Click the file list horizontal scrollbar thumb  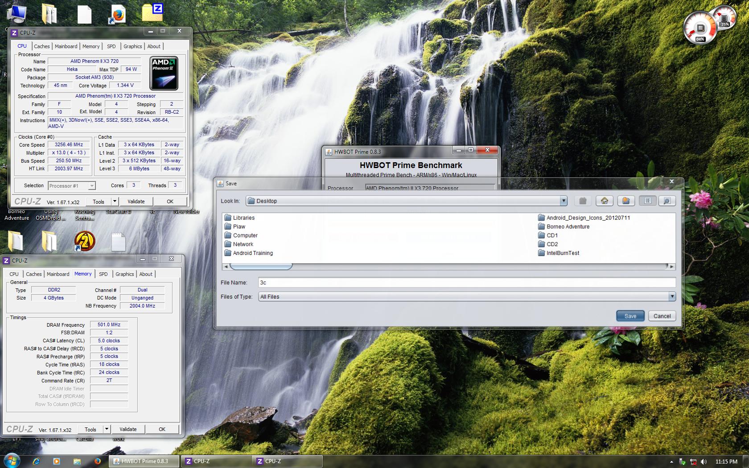261,267
